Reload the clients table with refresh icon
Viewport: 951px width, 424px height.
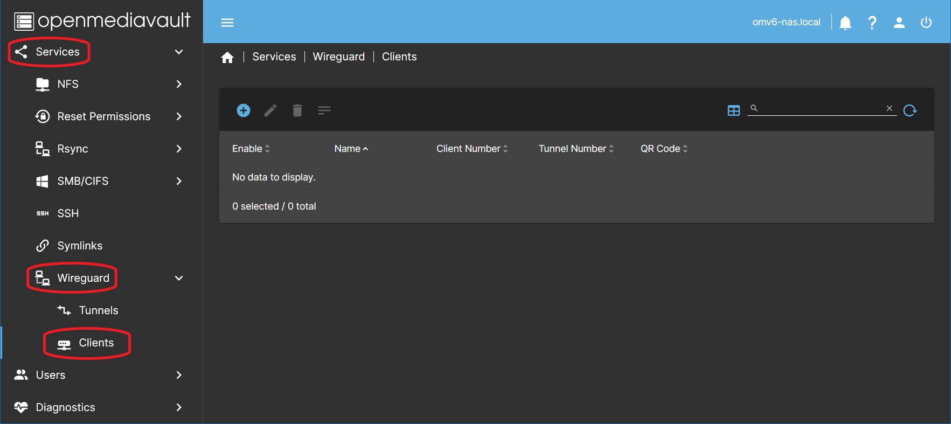(x=910, y=110)
